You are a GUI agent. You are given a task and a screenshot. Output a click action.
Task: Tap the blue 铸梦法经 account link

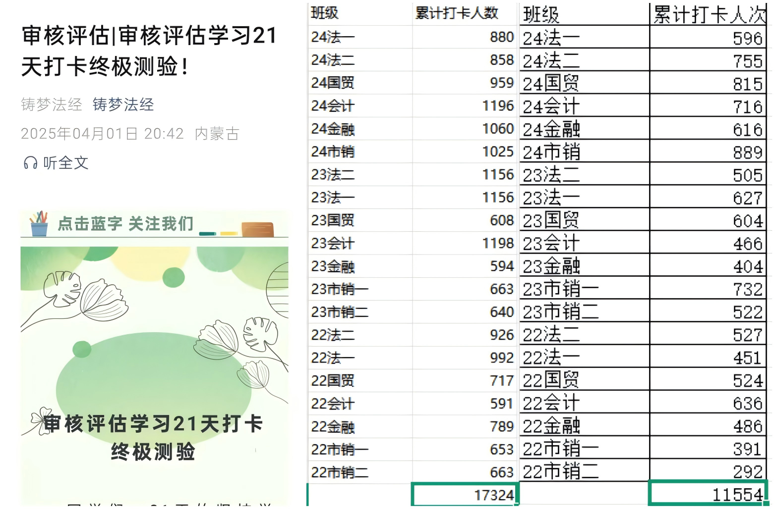(x=123, y=104)
